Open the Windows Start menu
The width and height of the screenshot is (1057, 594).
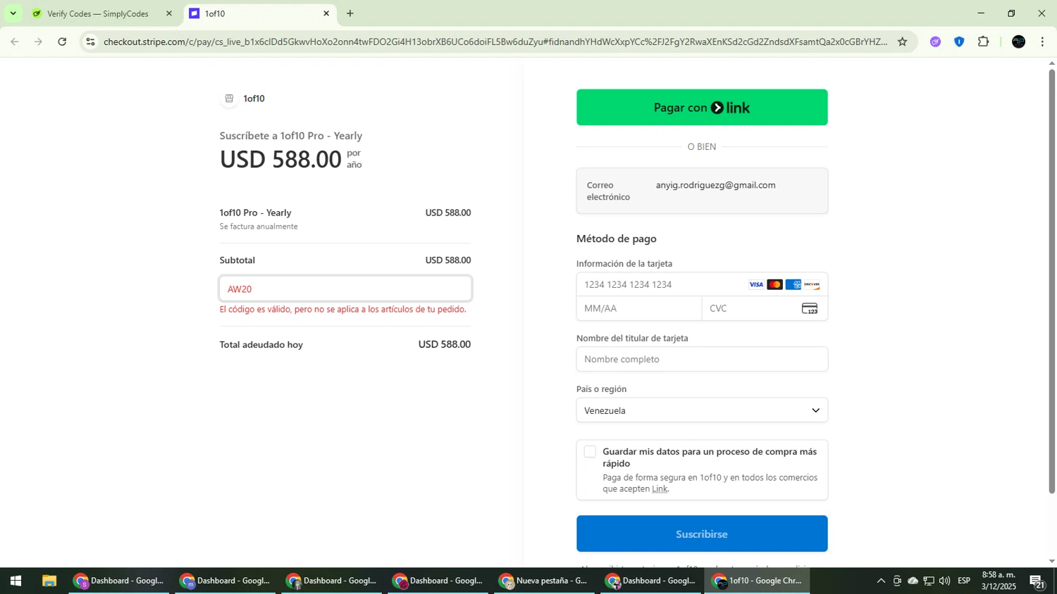(16, 581)
